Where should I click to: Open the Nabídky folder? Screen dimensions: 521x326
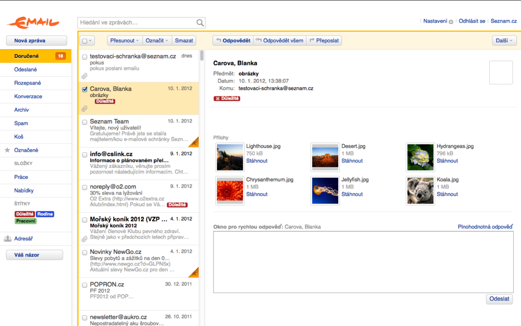point(35,190)
